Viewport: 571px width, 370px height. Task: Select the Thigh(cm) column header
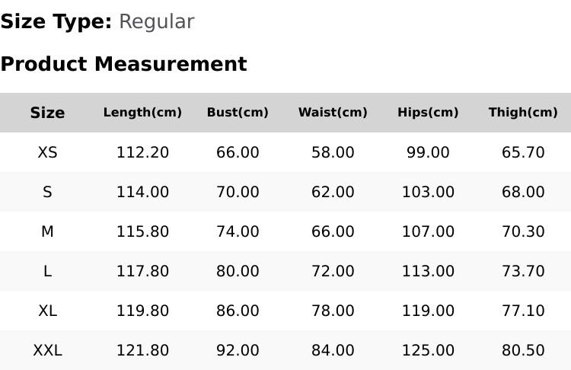click(523, 113)
